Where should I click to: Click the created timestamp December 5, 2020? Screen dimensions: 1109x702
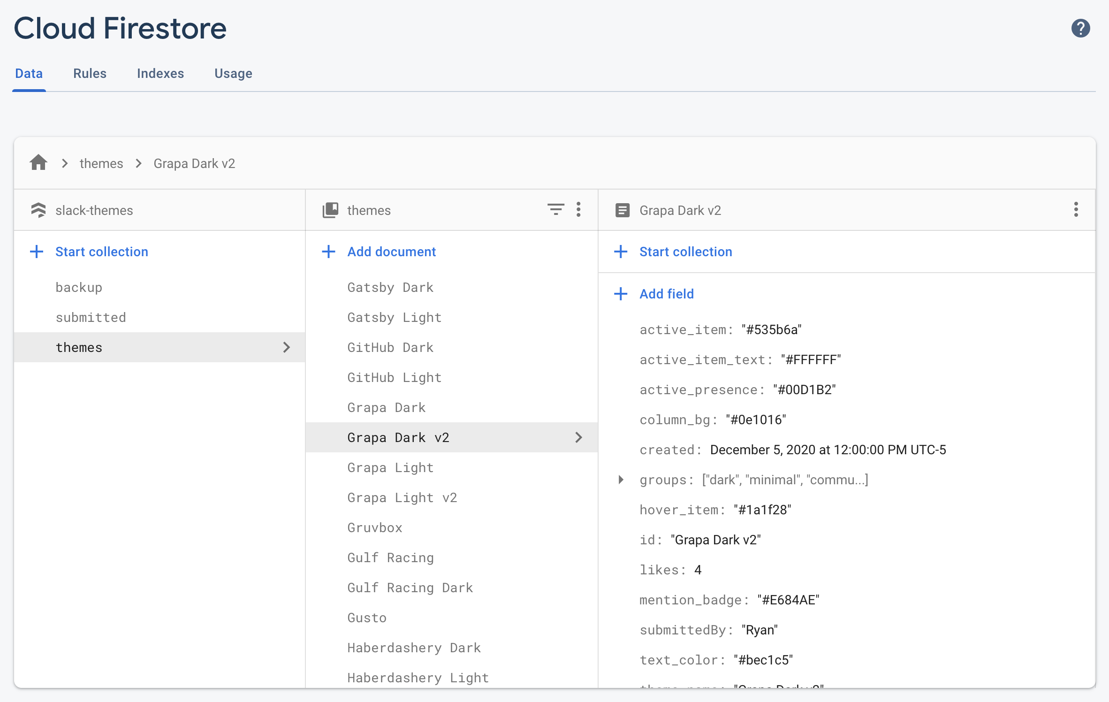pyautogui.click(x=828, y=450)
